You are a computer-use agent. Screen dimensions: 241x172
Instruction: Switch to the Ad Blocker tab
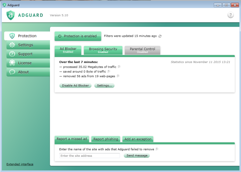[68, 50]
